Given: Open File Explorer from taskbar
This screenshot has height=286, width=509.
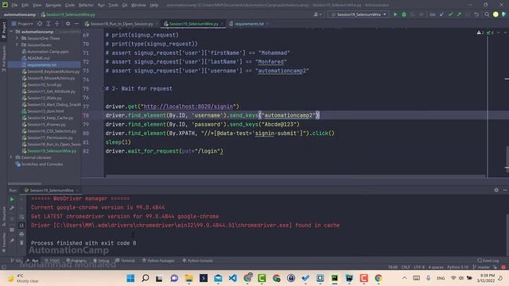Looking at the screenshot, I should point(189,278).
